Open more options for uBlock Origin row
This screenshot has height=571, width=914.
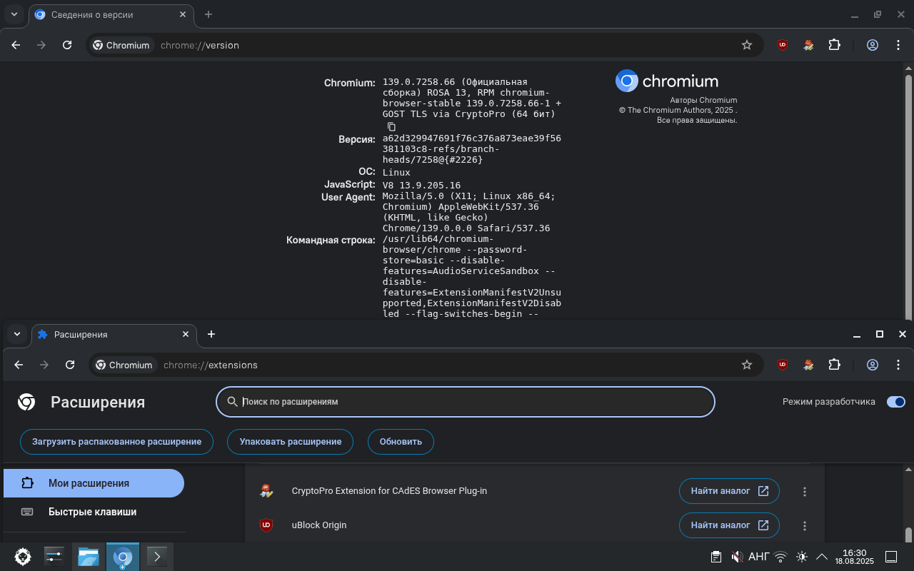tap(805, 525)
